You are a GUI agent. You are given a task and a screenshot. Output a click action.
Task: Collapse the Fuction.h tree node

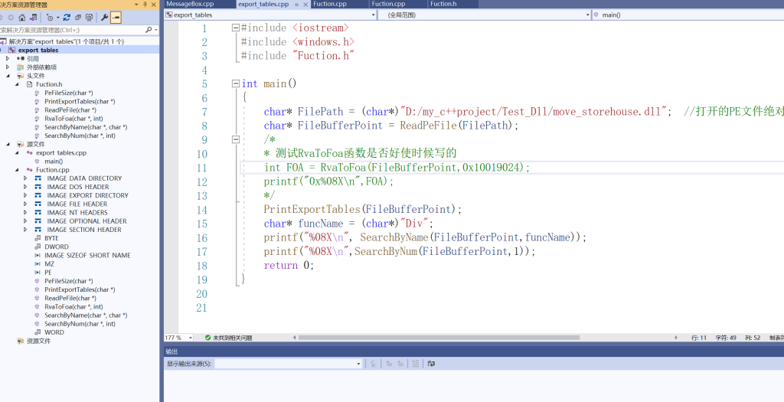coord(17,84)
